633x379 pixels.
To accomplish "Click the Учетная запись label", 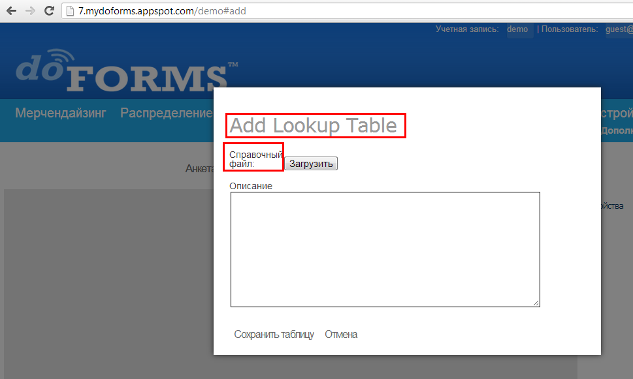I will [x=467, y=29].
